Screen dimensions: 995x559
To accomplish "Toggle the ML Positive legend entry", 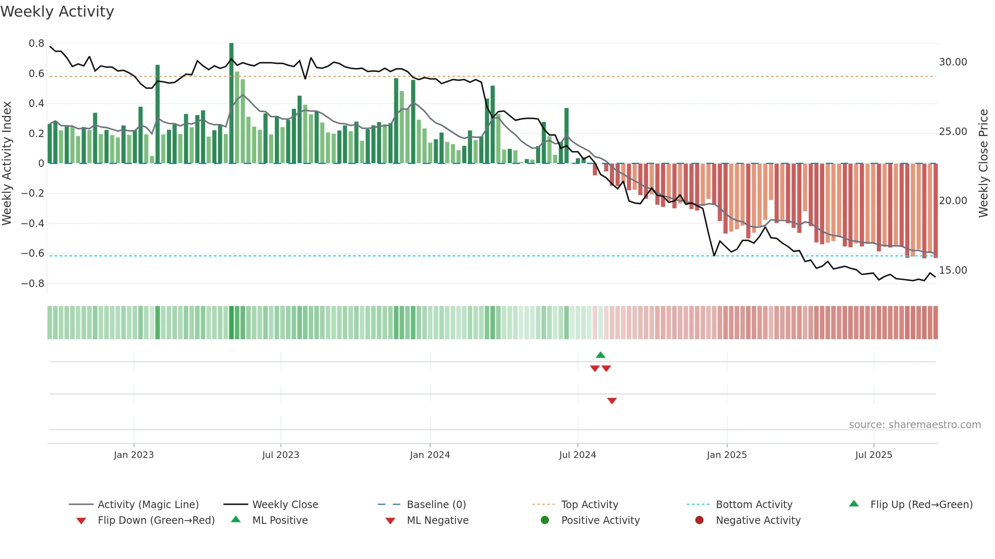I will pyautogui.click(x=269, y=520).
